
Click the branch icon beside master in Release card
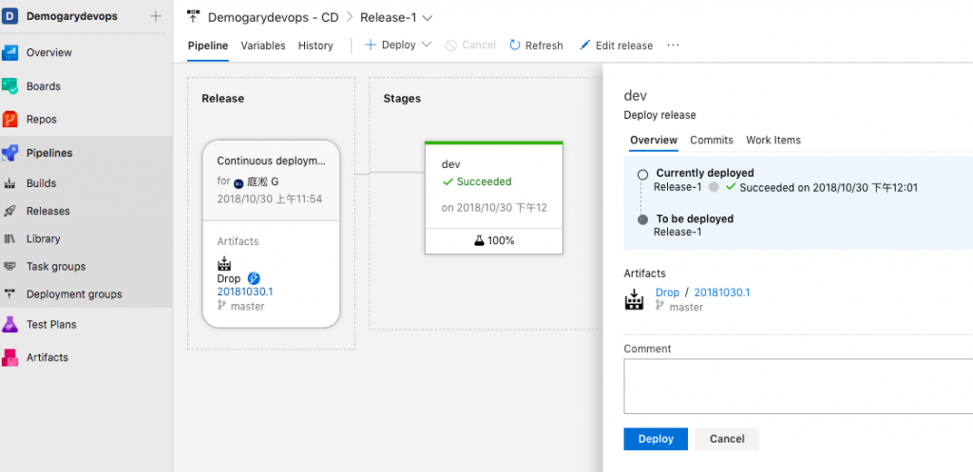click(221, 305)
